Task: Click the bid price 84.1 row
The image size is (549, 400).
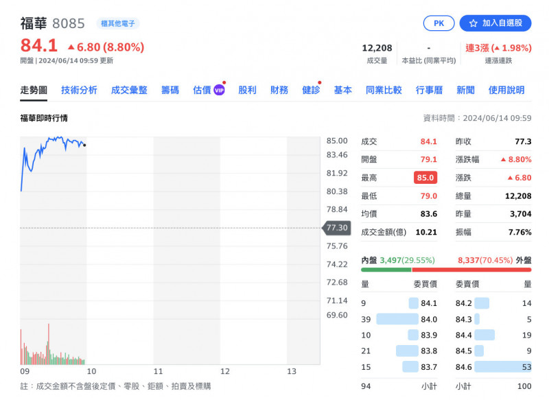Action: pyautogui.click(x=399, y=303)
